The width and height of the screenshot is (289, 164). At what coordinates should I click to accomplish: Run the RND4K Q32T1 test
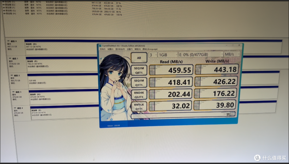139,95
